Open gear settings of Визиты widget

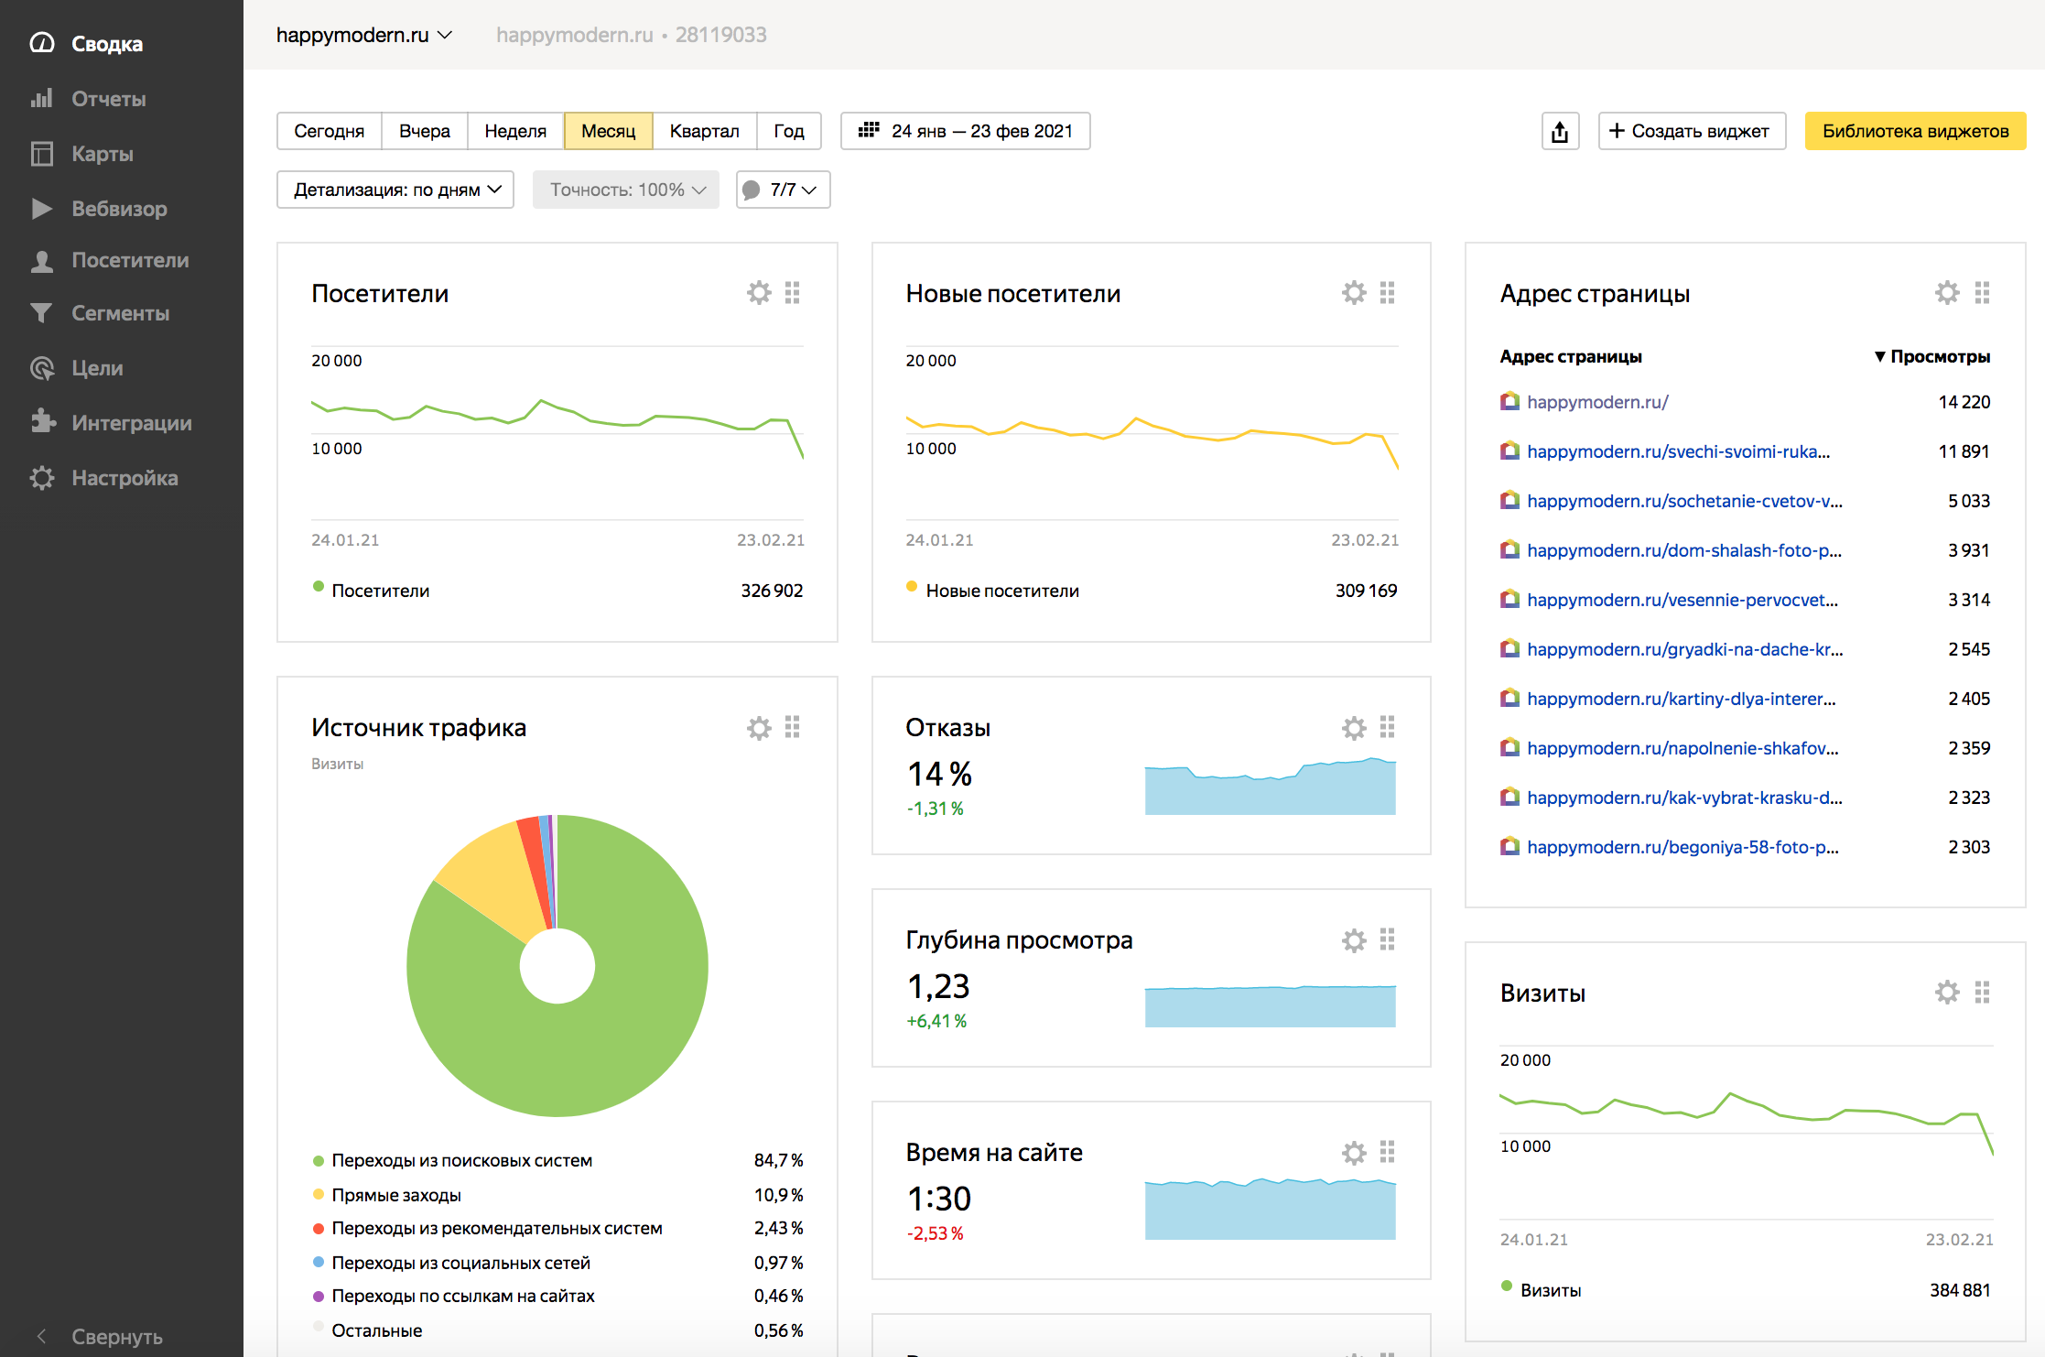click(1947, 993)
